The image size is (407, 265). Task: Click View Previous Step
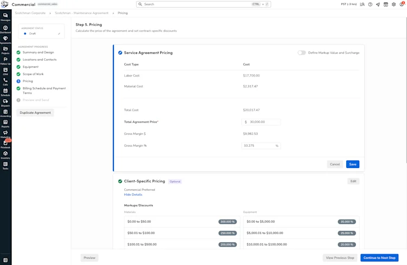click(x=340, y=258)
